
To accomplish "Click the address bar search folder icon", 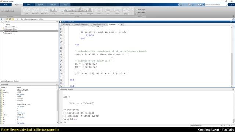I will click(x=234, y=19).
